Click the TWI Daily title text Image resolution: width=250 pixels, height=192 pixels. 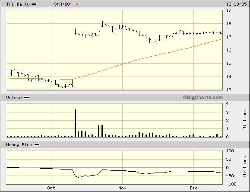pos(18,4)
